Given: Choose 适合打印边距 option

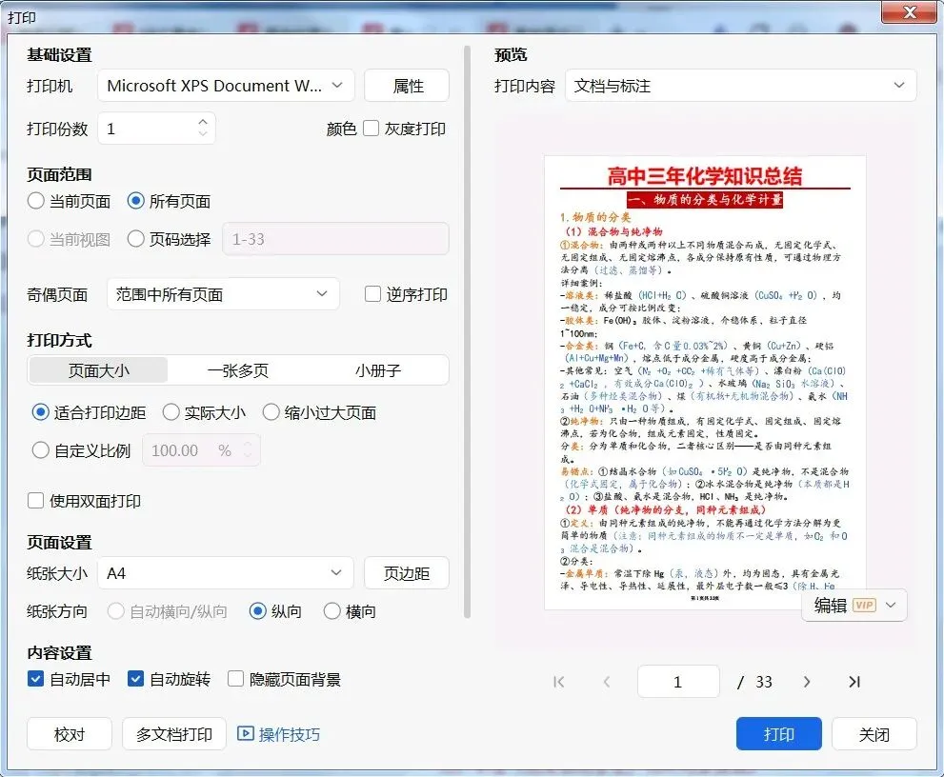Looking at the screenshot, I should tap(40, 412).
